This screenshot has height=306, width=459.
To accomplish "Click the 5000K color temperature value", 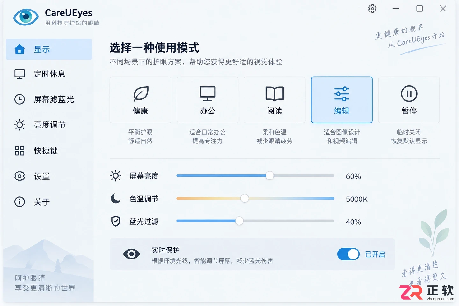I will 357,199.
